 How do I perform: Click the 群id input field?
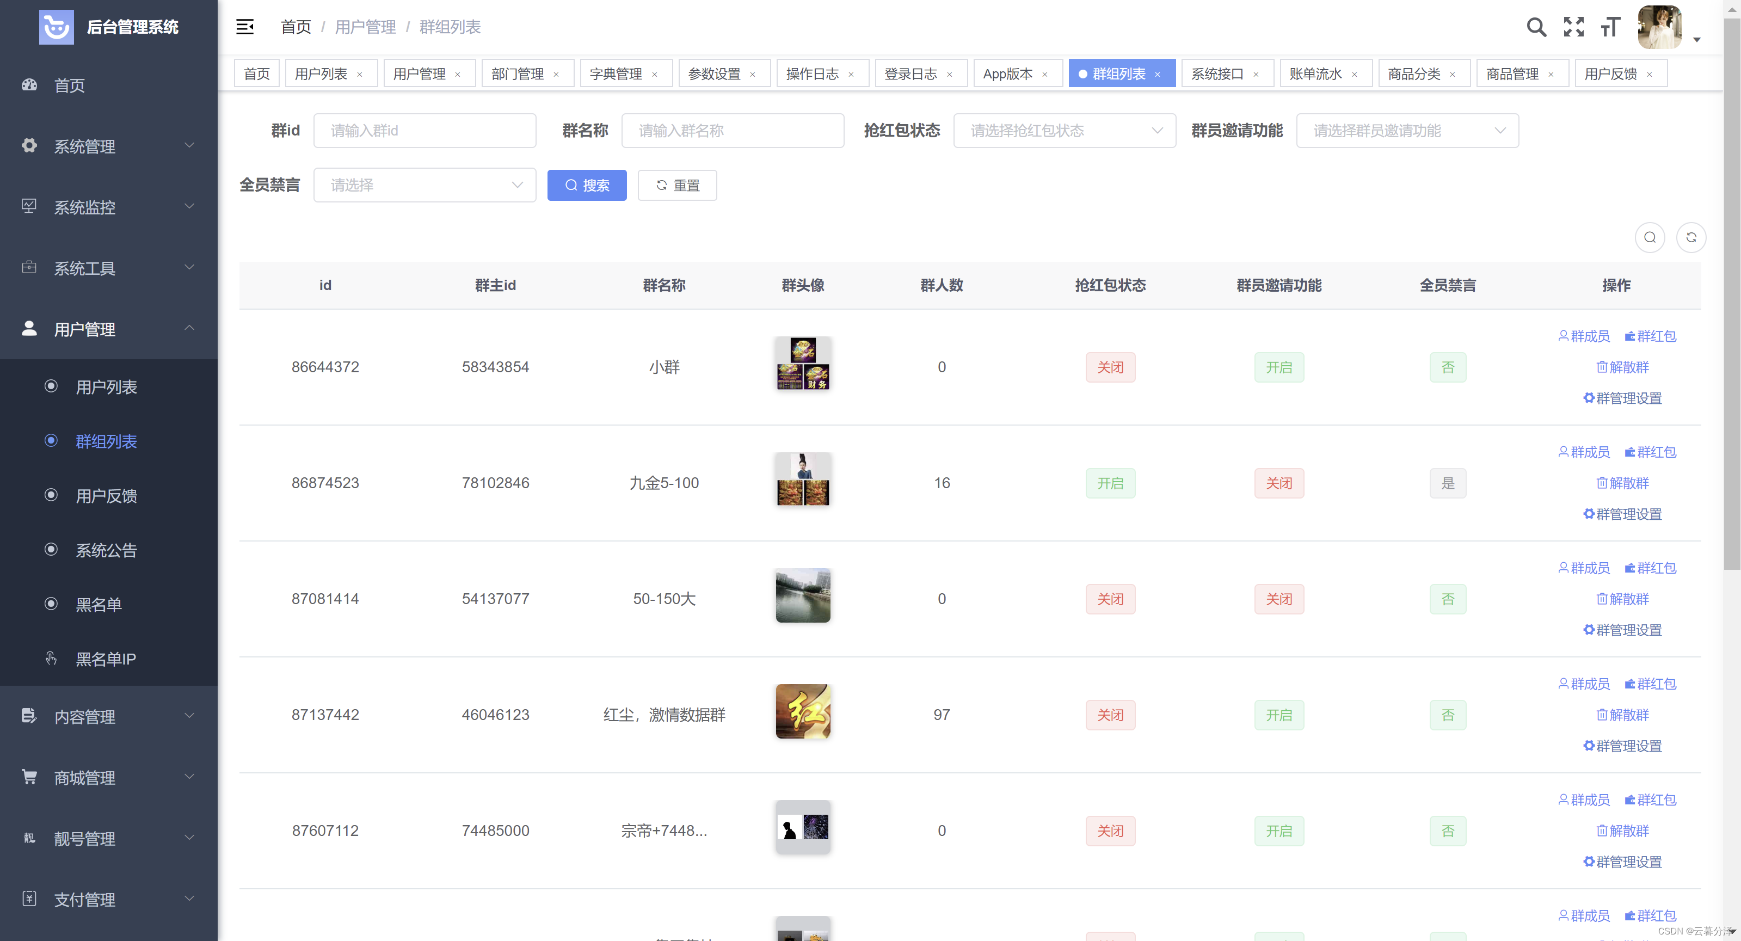(x=425, y=131)
